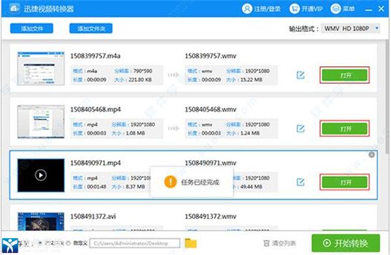Select the 自定义 custom path radio button

[x=68, y=243]
